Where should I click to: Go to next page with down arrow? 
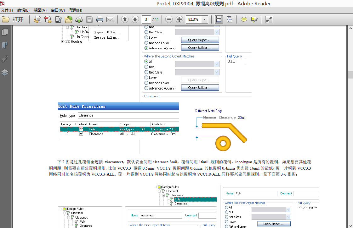[135, 19]
